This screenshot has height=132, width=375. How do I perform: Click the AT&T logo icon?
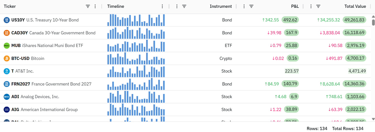pos(7,71)
